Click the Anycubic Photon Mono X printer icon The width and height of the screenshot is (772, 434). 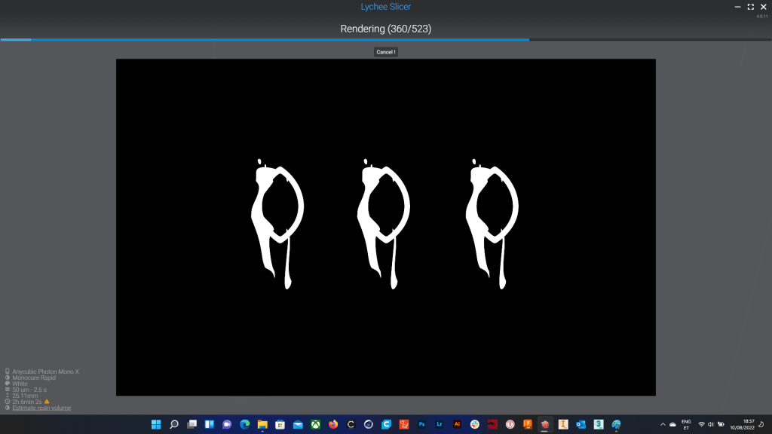(8, 371)
